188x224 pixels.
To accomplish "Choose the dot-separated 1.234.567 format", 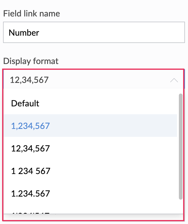I will click(30, 194).
